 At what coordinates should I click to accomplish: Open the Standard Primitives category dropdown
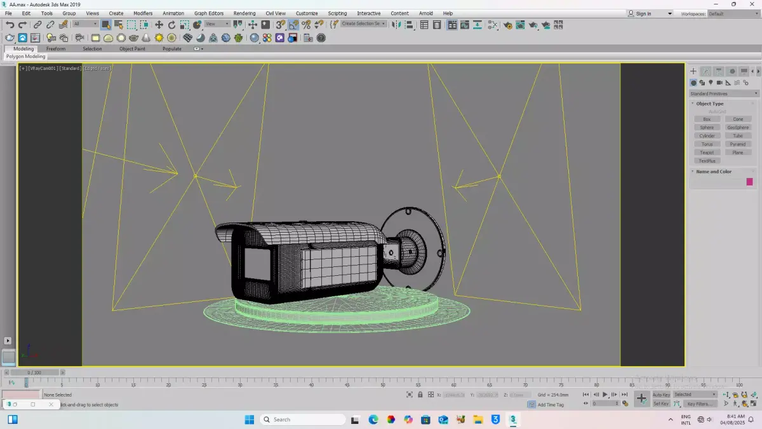coord(724,93)
